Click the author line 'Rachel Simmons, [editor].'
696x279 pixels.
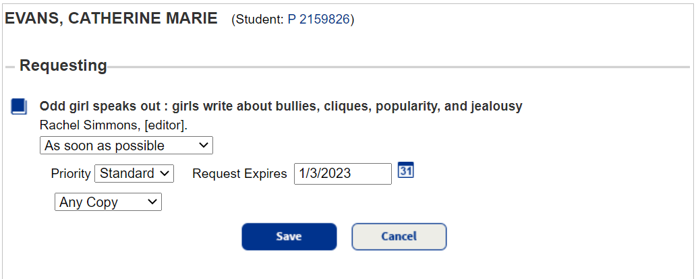pos(113,125)
